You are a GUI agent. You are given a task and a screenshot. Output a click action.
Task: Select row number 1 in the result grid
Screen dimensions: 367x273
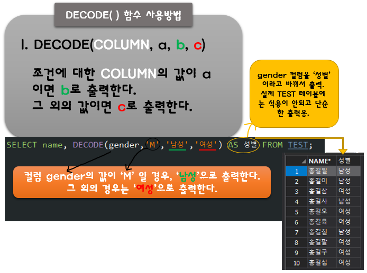[296, 171]
